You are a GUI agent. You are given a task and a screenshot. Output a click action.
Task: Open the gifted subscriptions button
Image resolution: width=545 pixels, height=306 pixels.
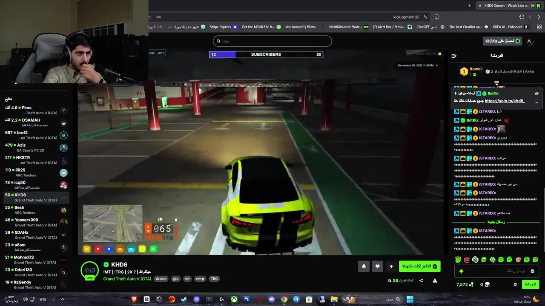[x=419, y=266]
